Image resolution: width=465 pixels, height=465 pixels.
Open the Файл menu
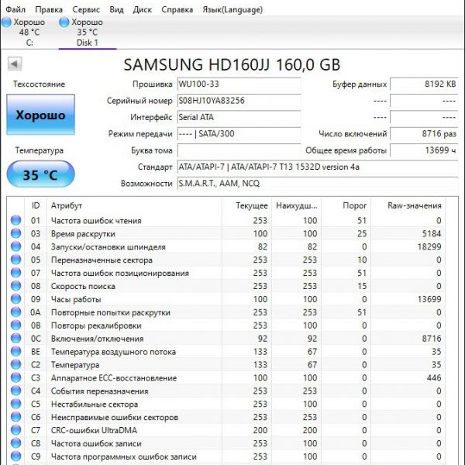tap(15, 9)
